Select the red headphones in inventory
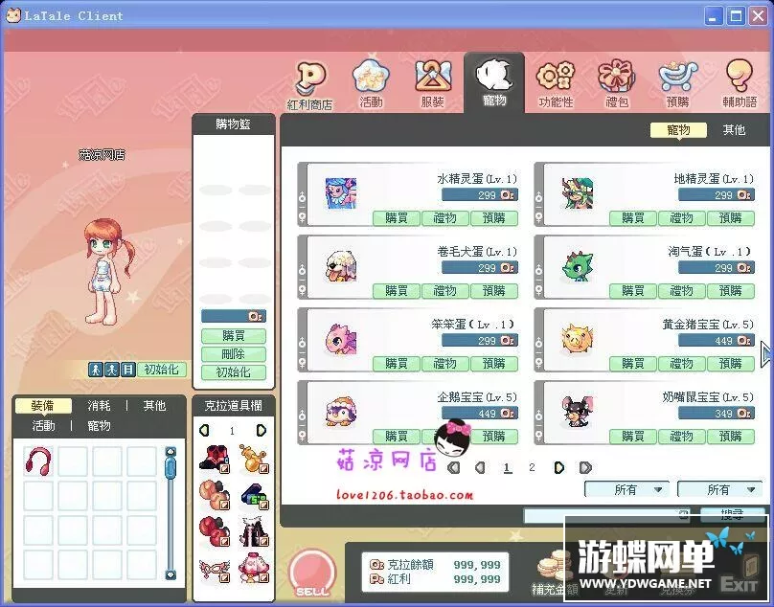Screen dimensions: 774x607 point(38,461)
